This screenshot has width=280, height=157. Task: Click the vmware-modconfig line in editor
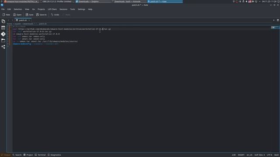tap(35, 44)
